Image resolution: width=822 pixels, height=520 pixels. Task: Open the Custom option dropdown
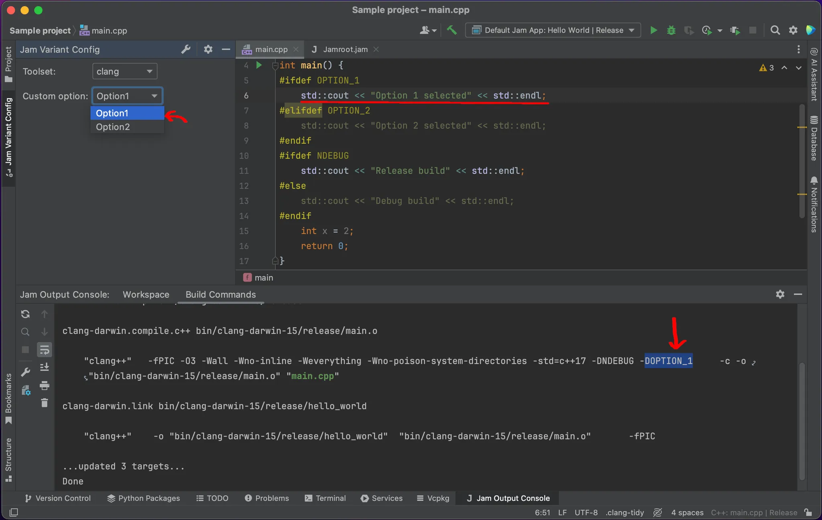point(127,96)
